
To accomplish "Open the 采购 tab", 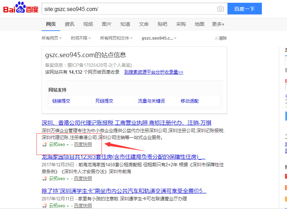I will point(181,24).
